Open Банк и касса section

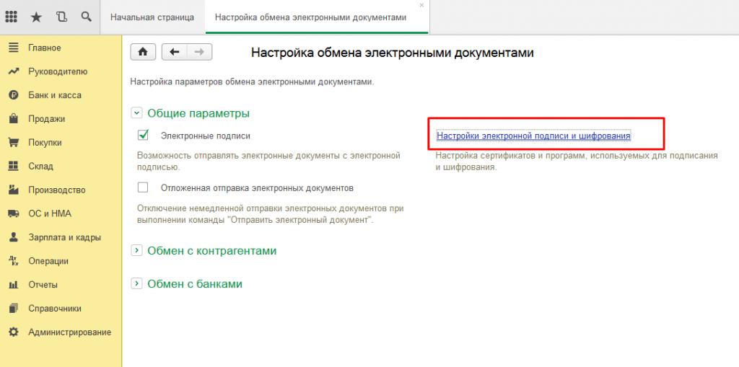pyautogui.click(x=54, y=95)
